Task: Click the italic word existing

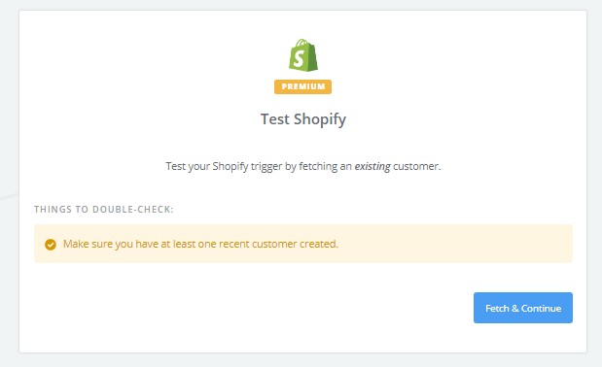Action: (372, 166)
